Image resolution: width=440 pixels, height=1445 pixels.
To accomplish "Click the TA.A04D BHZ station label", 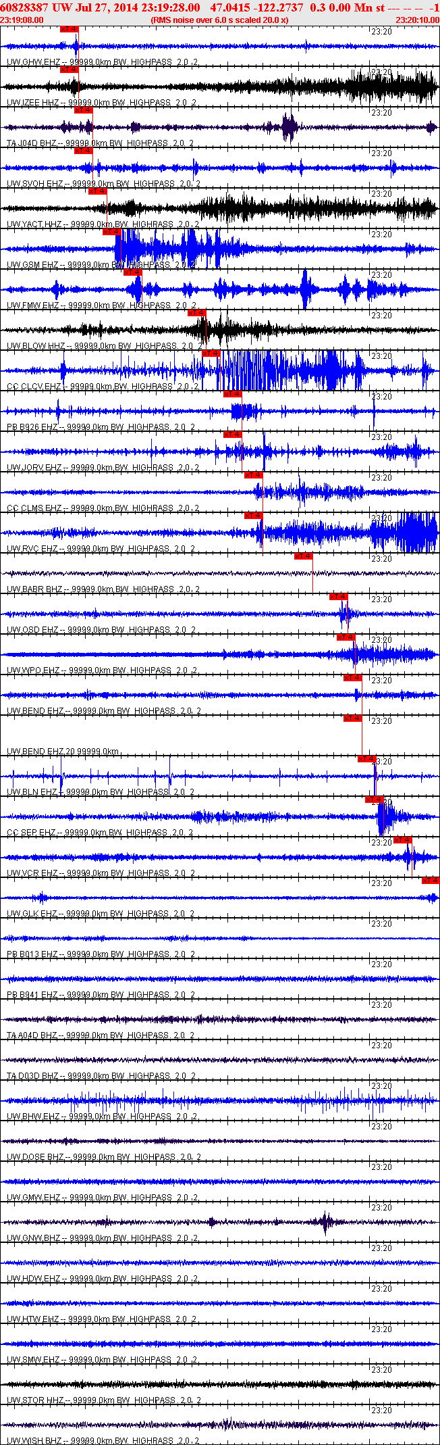I will click(101, 1035).
